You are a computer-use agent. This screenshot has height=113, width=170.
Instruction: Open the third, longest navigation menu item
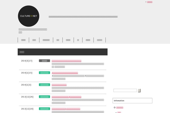(x=46, y=40)
